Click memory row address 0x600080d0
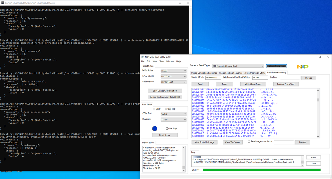Viewport: 332px width, 179px height. 198,136
